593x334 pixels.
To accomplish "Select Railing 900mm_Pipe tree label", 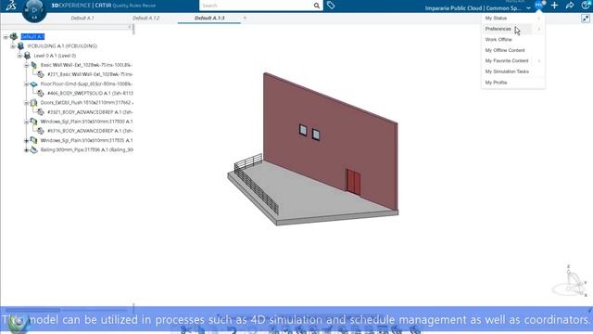I will [x=86, y=149].
